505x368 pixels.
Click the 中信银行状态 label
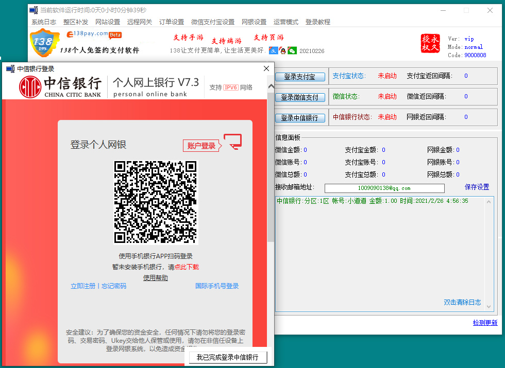coord(352,117)
